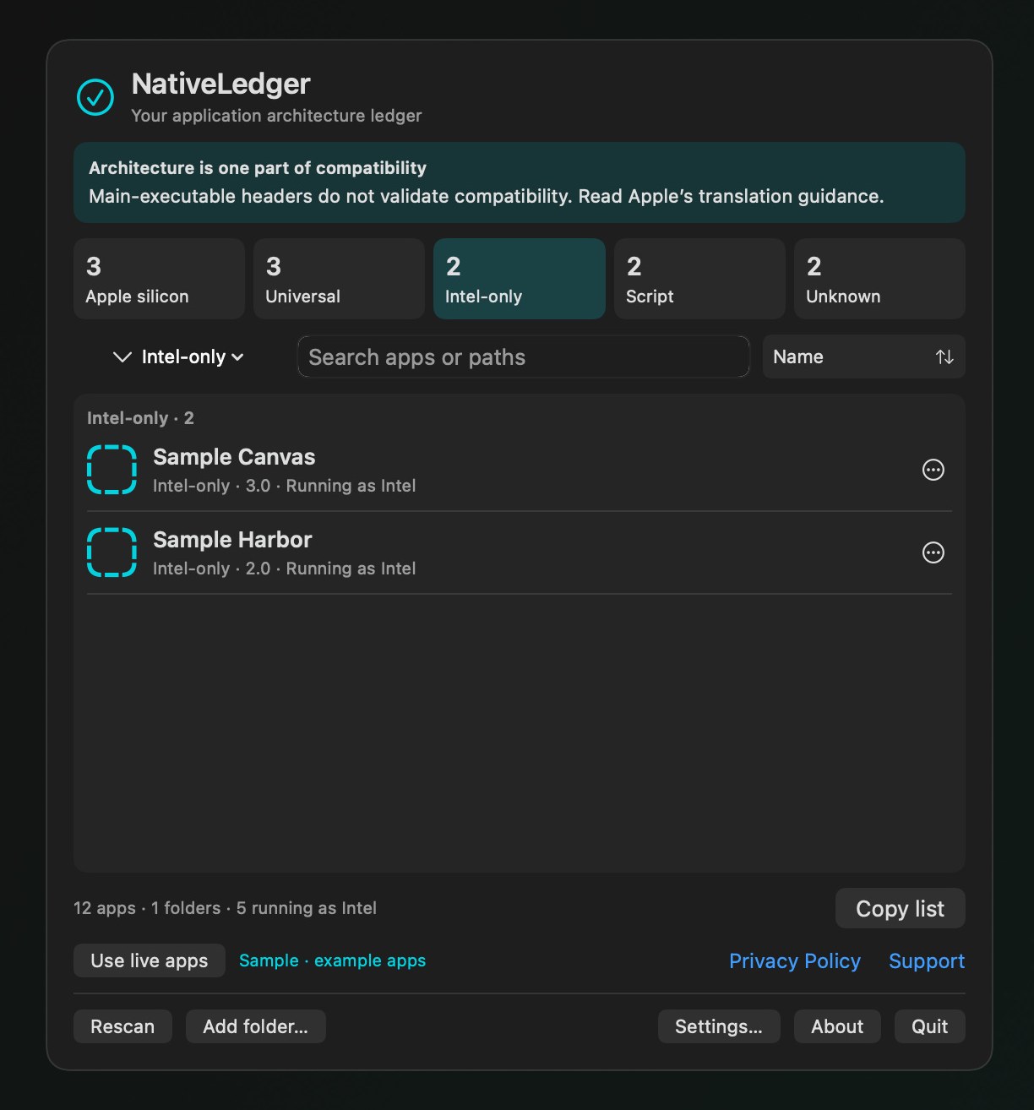The image size is (1034, 1110).
Task: Select the Sample Canvas row title
Action: 234,457
